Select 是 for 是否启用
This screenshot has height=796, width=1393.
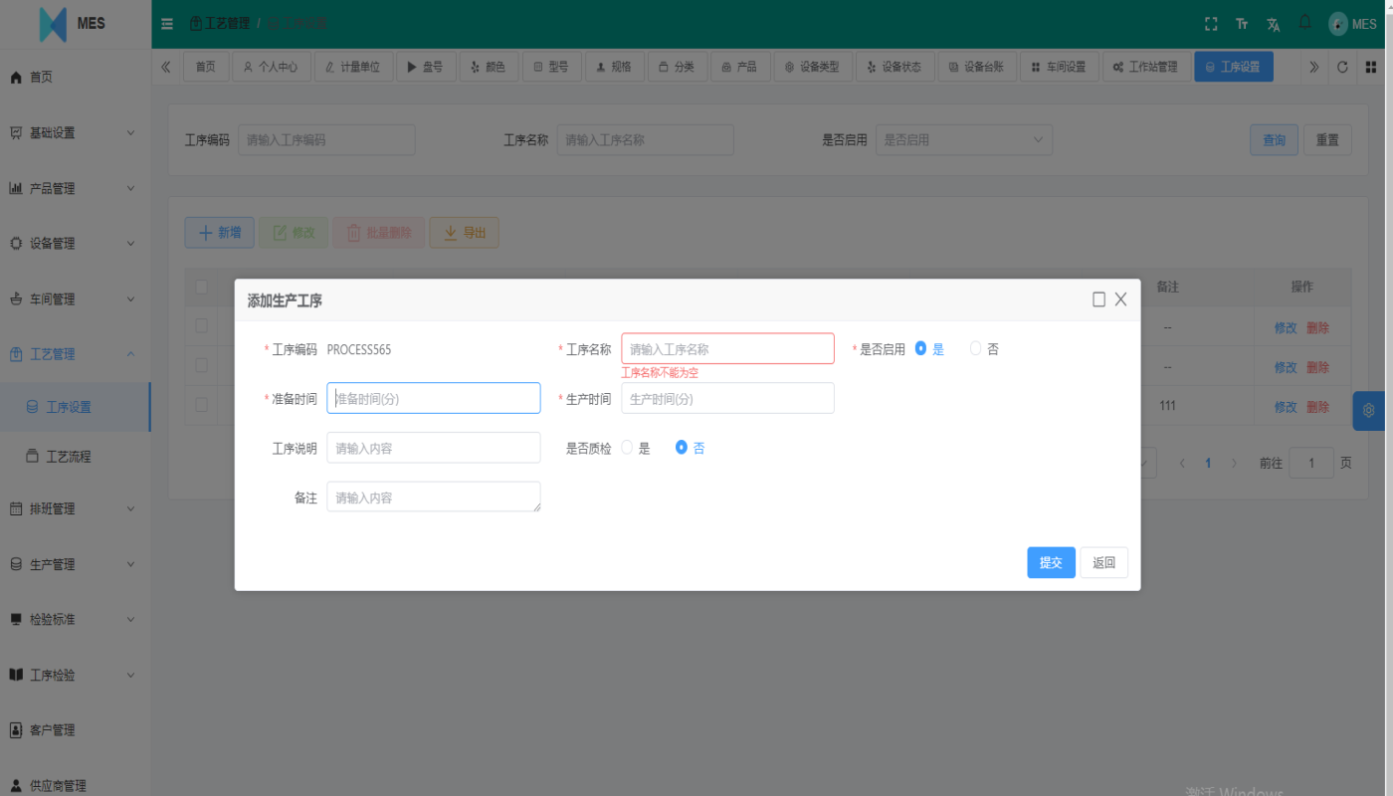929,349
